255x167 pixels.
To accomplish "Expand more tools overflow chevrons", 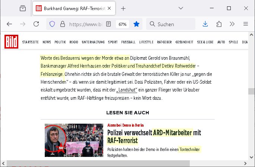I will 232,24.
